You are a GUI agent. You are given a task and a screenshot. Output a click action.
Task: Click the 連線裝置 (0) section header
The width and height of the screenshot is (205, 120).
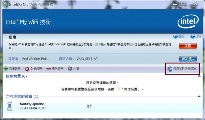pos(16,76)
